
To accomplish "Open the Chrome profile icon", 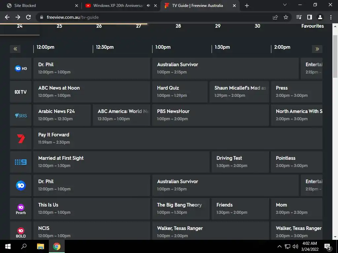I will point(320,17).
